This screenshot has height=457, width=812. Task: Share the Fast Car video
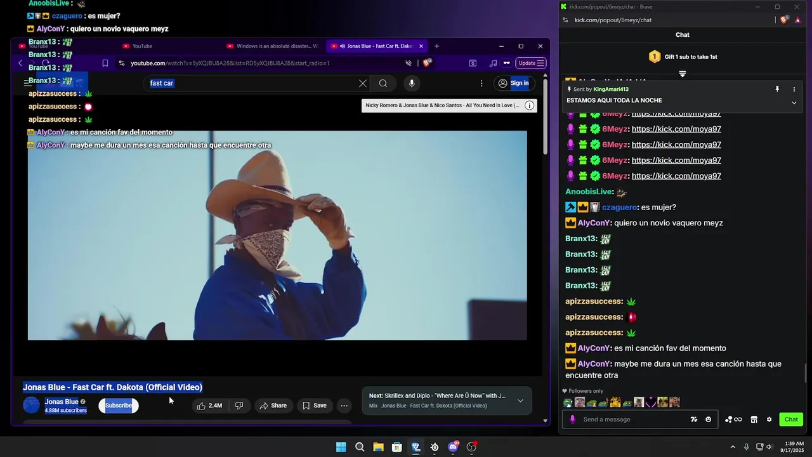273,406
